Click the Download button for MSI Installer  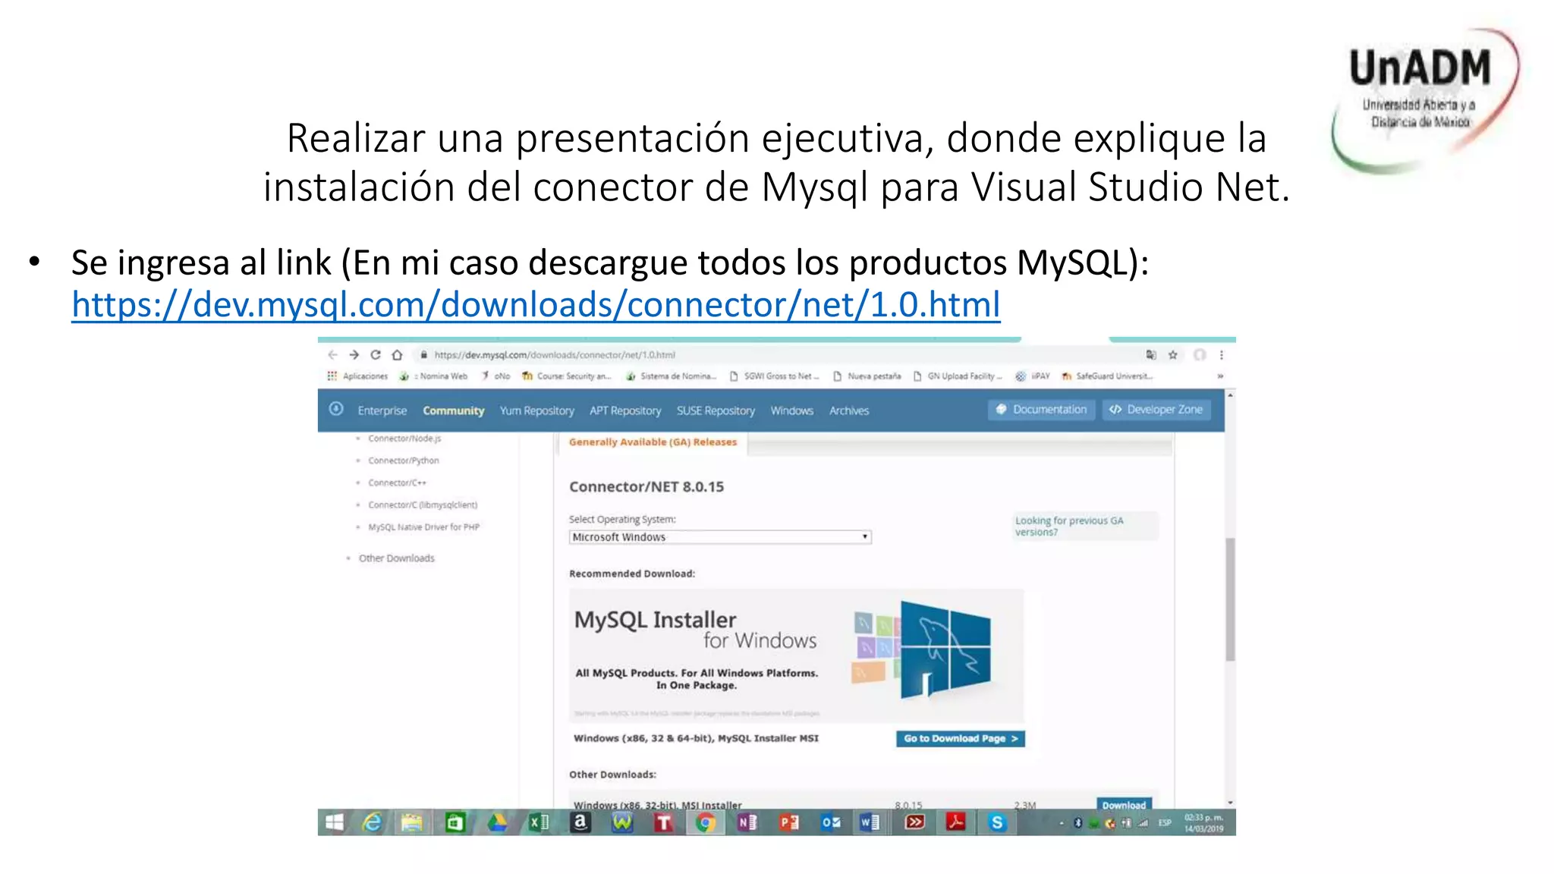(1124, 804)
